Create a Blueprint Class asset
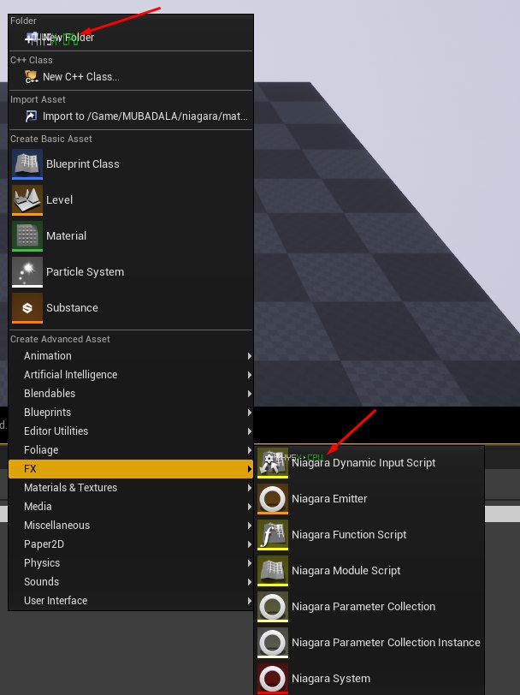The width and height of the screenshot is (520, 695). (x=131, y=164)
